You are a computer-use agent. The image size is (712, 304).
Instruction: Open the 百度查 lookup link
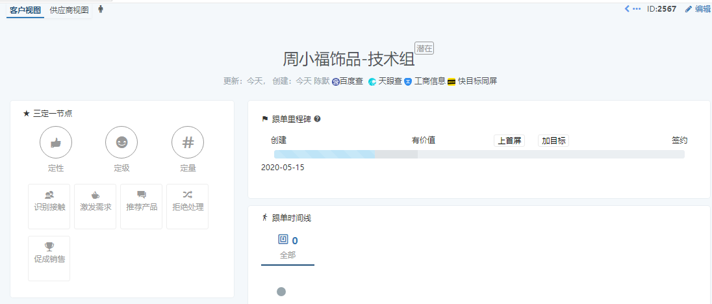click(x=348, y=81)
